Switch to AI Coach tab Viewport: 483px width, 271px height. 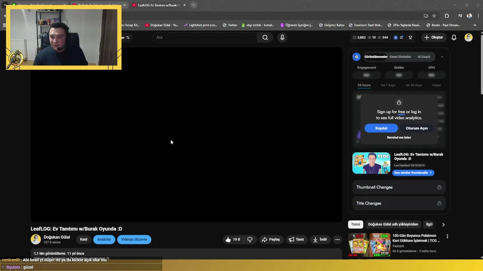423,57
